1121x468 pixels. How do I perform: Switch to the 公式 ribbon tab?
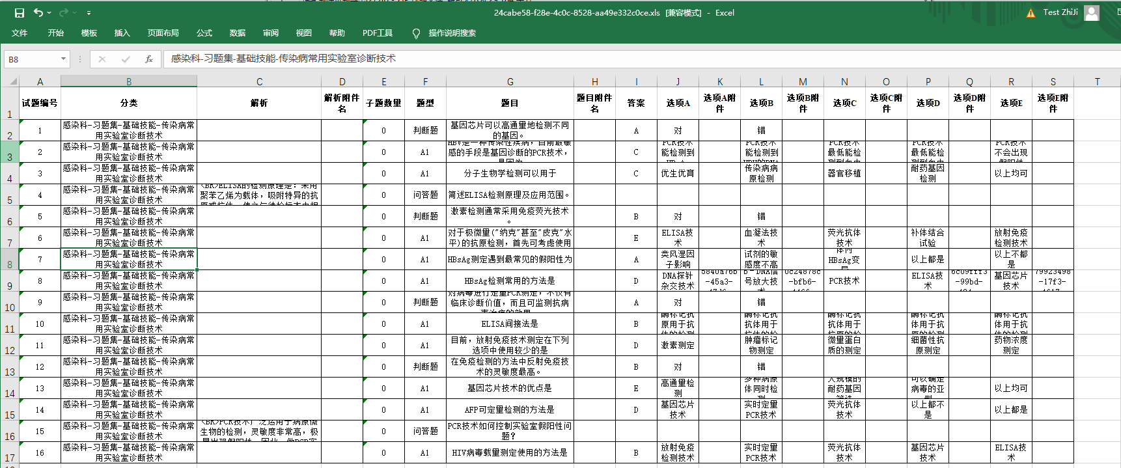(204, 33)
